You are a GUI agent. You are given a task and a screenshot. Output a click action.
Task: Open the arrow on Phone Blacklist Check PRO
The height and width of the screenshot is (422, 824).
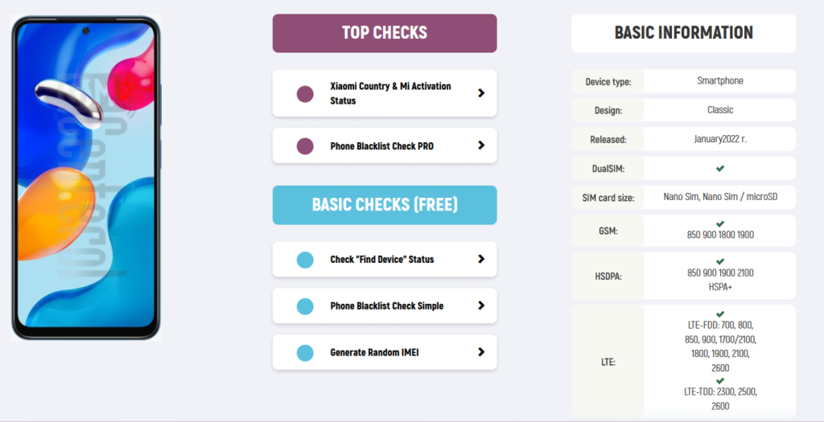[481, 145]
